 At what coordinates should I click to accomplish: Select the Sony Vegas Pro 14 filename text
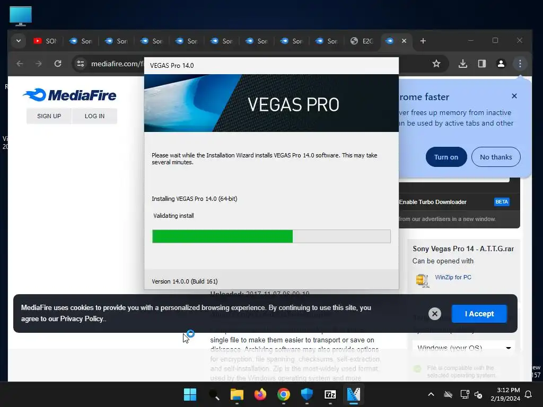pos(463,249)
